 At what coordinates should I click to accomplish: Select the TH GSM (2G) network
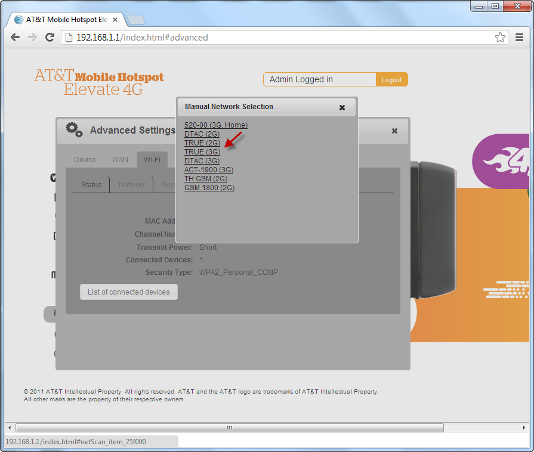(206, 179)
